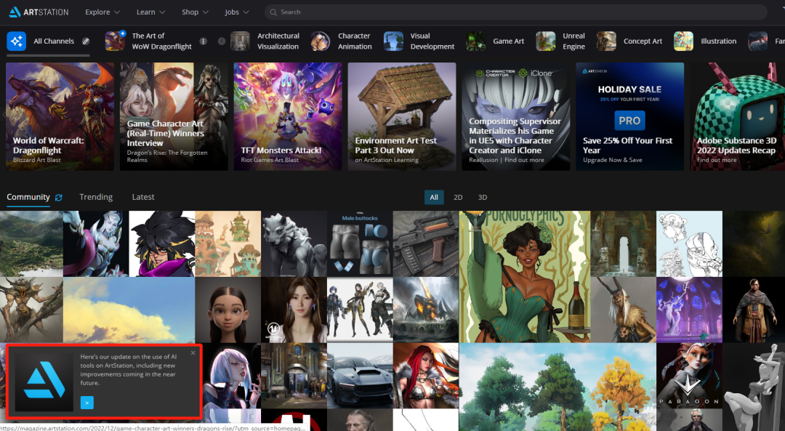
Task: Click the small round arrow before Architectural Visualization
Action: (222, 41)
